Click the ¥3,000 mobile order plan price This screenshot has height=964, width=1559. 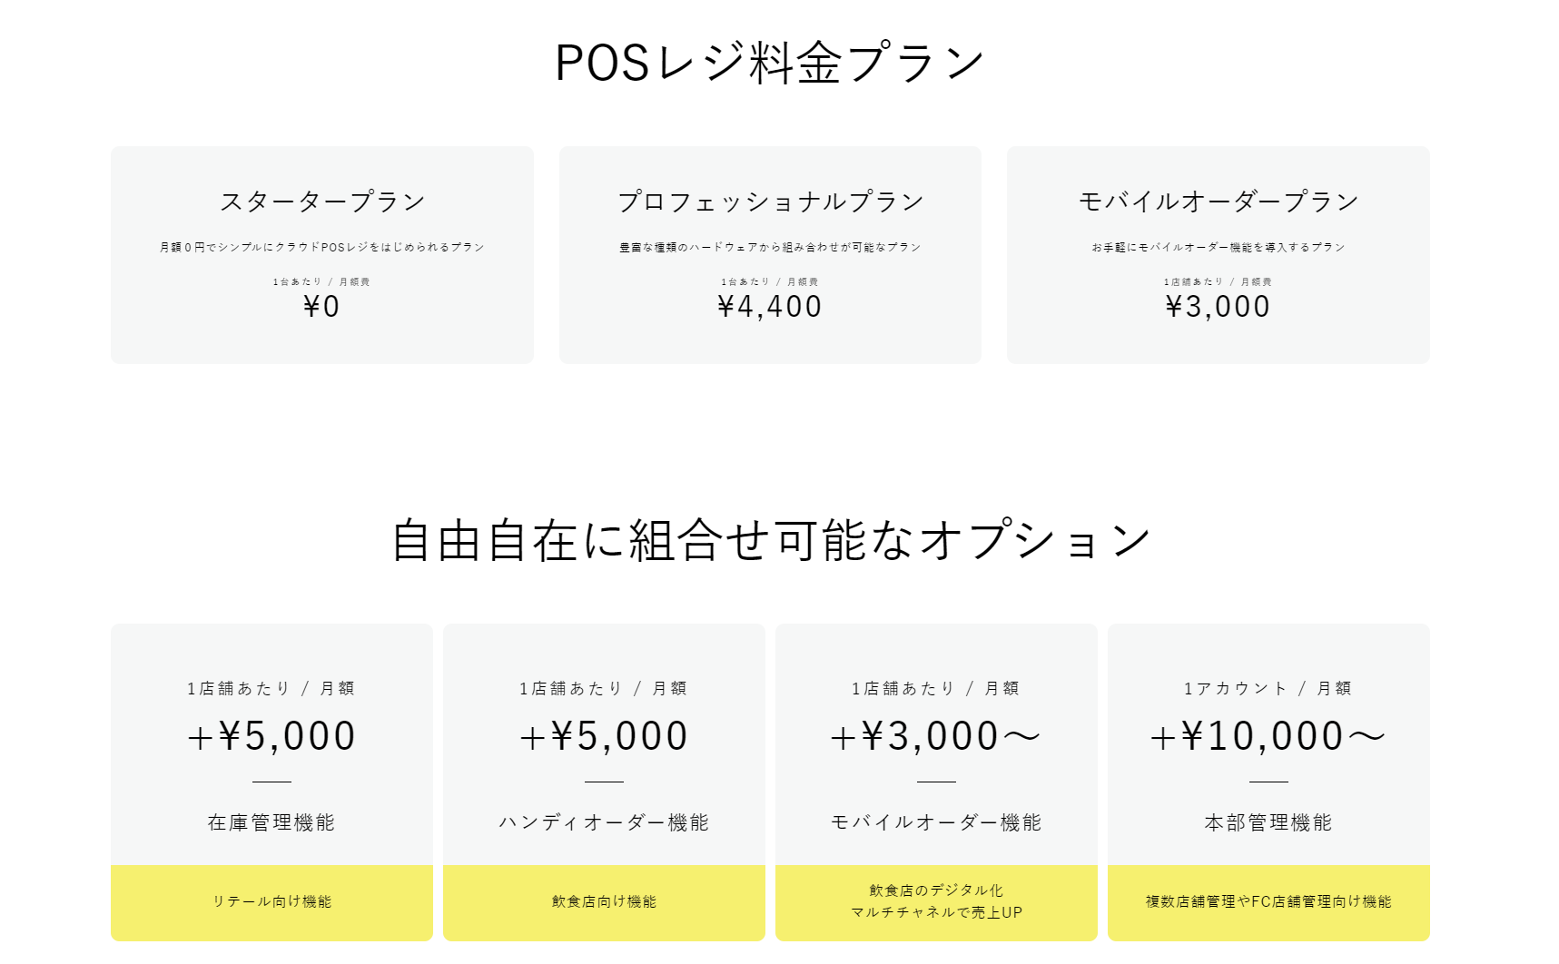pyautogui.click(x=1218, y=307)
